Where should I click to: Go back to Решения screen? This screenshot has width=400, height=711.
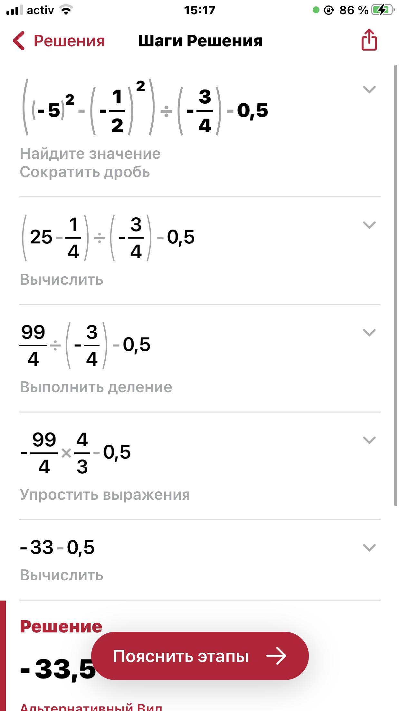tap(69, 41)
